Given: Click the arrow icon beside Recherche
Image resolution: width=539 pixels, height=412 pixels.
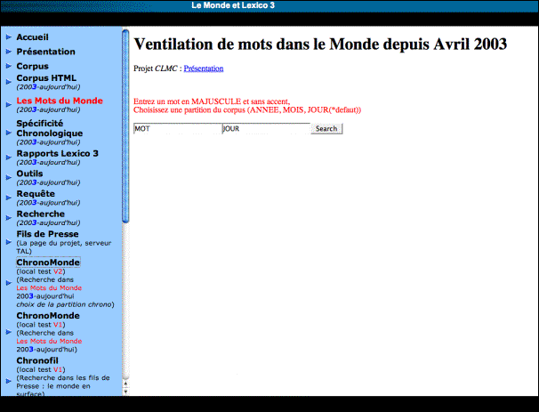Looking at the screenshot, I should (9, 218).
